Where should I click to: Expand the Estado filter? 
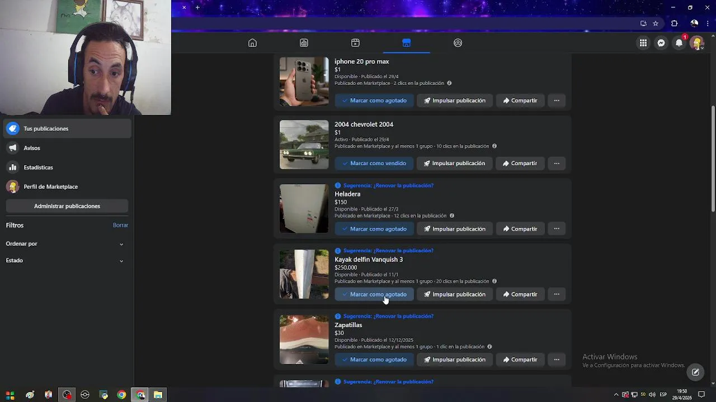(67, 261)
